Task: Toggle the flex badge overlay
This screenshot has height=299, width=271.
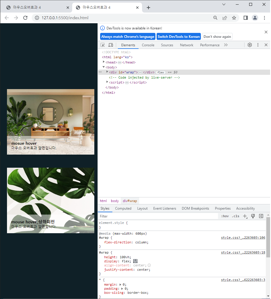Action: 161,72
